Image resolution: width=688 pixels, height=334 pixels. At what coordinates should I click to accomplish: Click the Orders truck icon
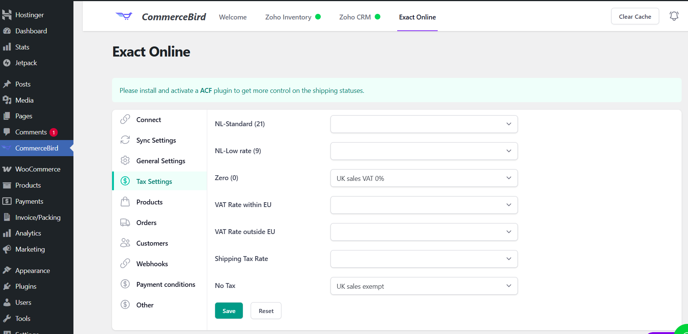click(125, 222)
